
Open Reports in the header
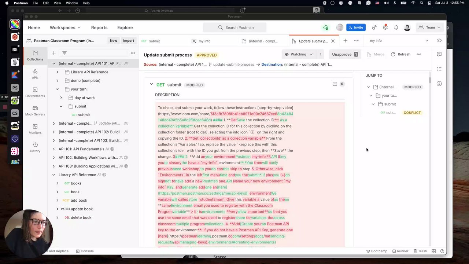click(99, 27)
